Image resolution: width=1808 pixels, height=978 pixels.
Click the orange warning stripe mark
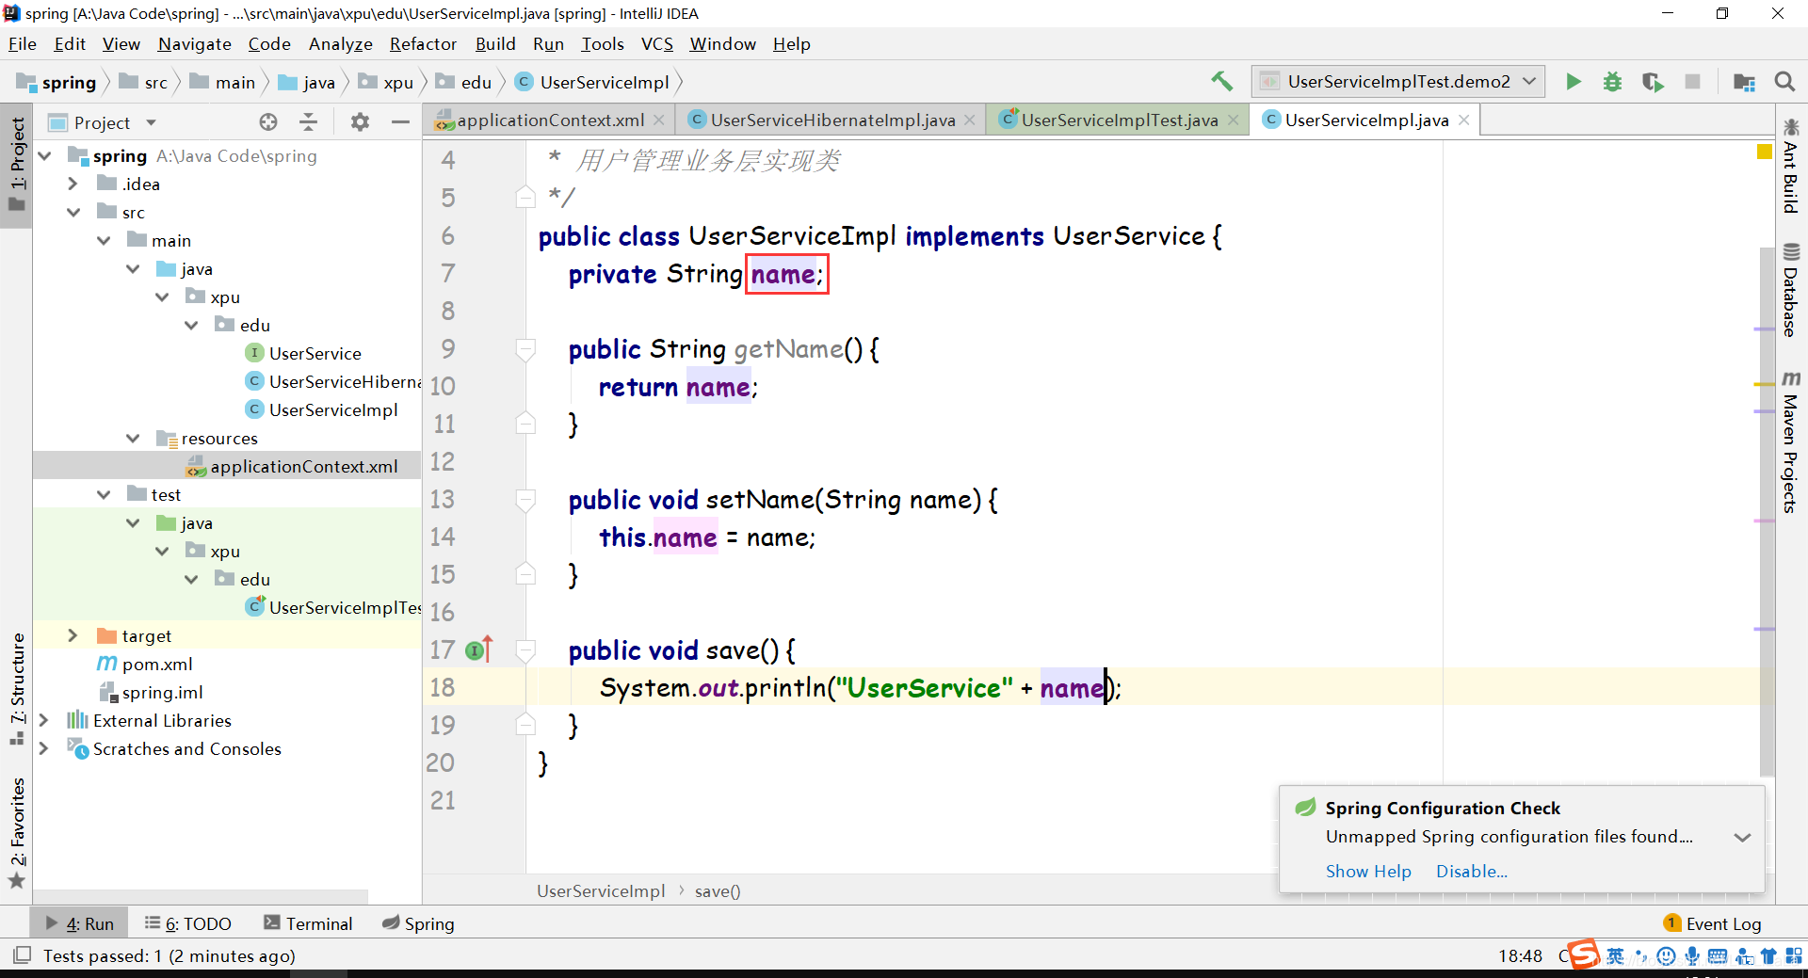pos(1764,385)
